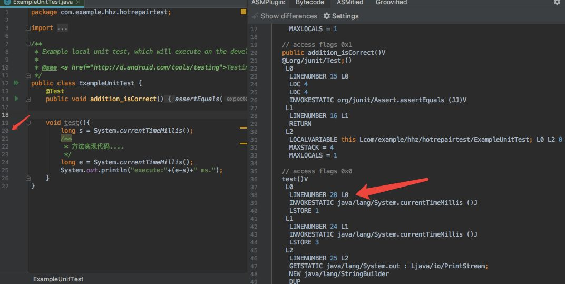This screenshot has width=565, height=284.
Task: Select the ExampleUnitTest.java tab
Action: [43, 2]
